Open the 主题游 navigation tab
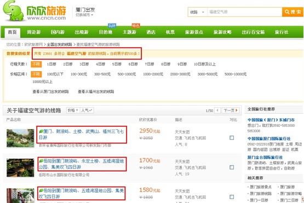 point(129,32)
